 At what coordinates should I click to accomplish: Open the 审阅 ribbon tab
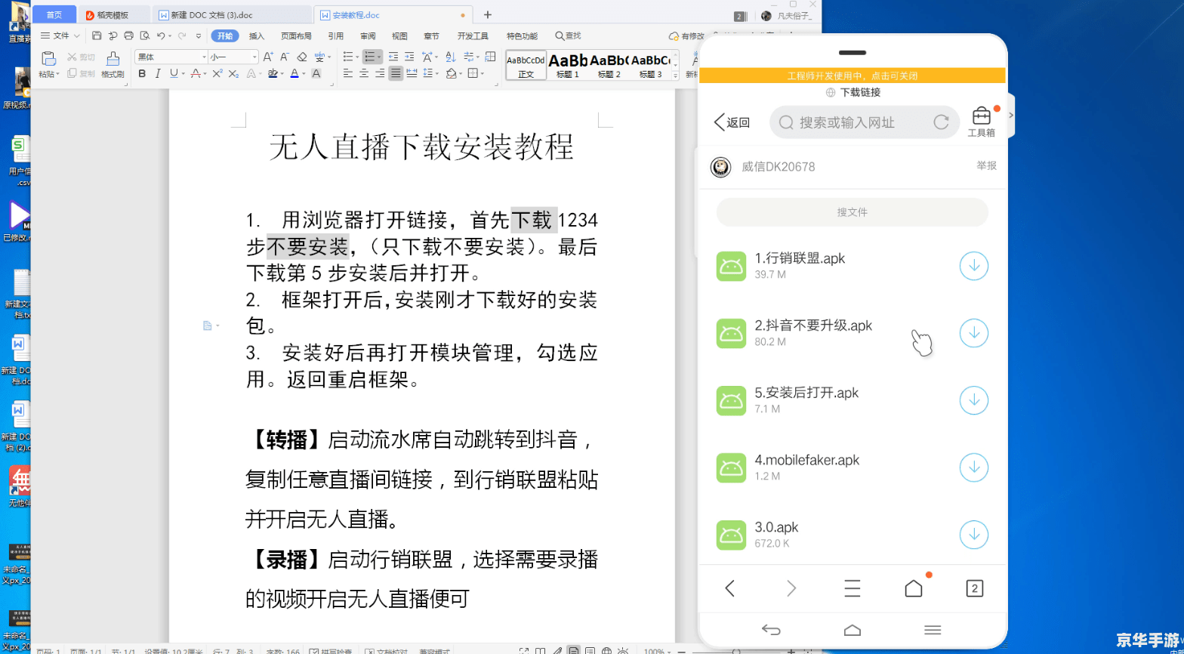coord(368,35)
